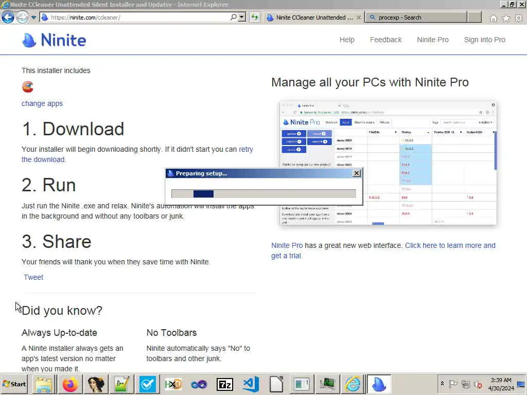Open the Feedback link

tap(385, 40)
